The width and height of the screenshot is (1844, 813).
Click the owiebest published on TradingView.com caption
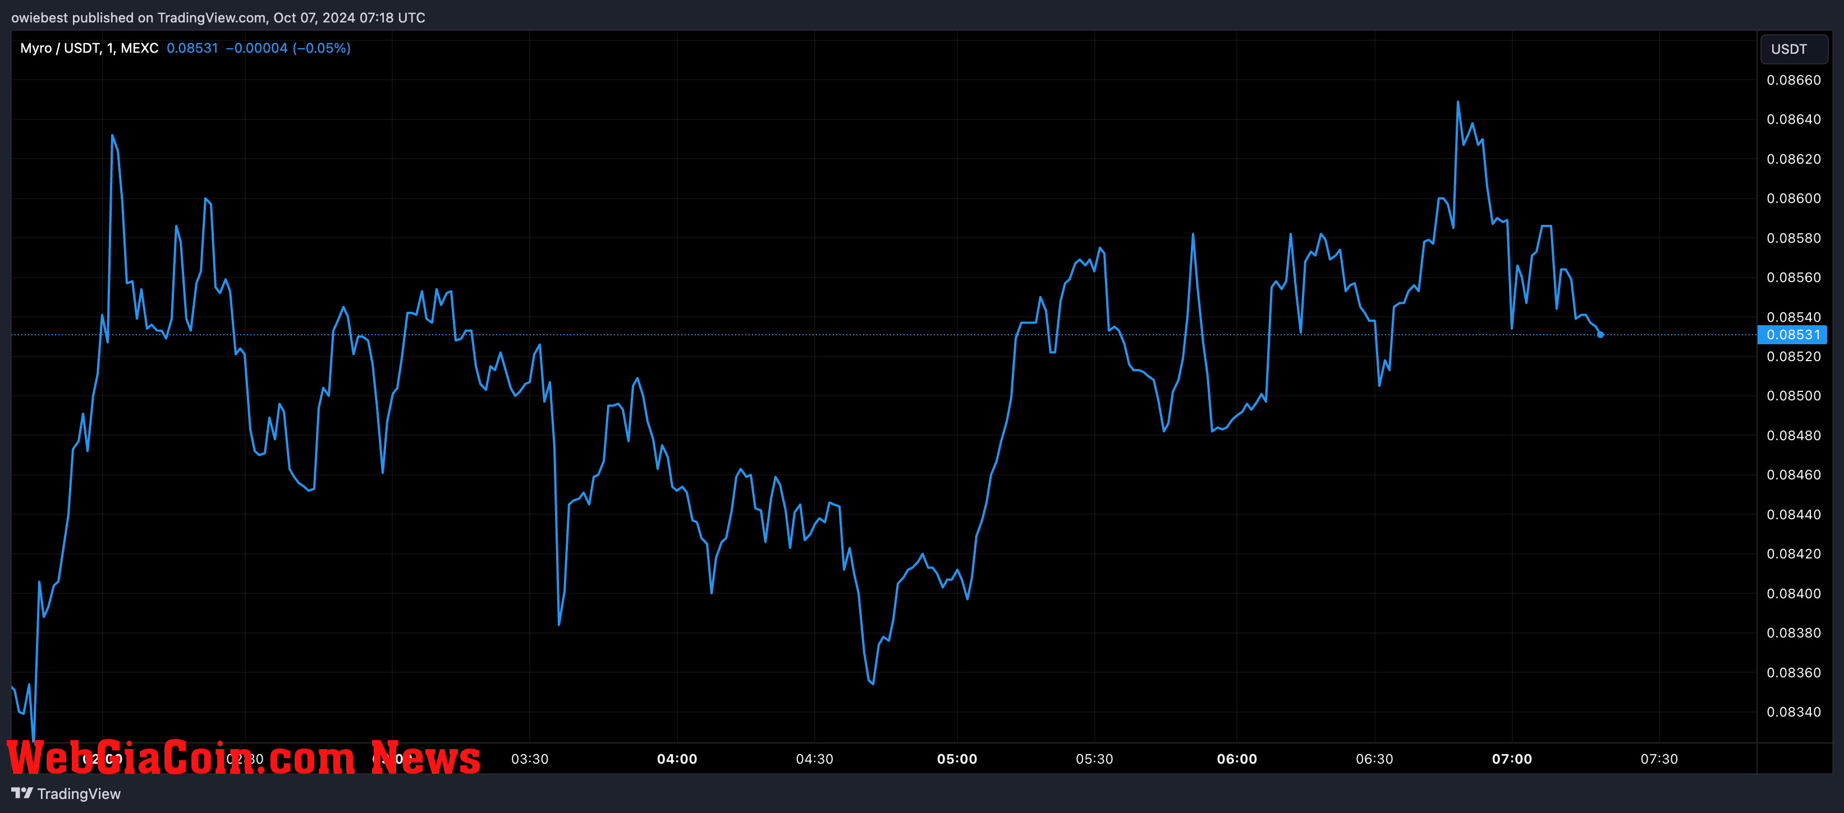pyautogui.click(x=218, y=17)
